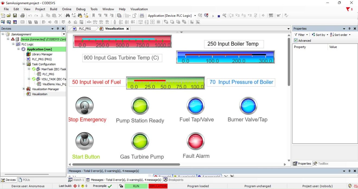Viewport: 358px width, 189px height.
Task: Click the Undo toolbar icon
Action: pyautogui.click(x=30, y=15)
